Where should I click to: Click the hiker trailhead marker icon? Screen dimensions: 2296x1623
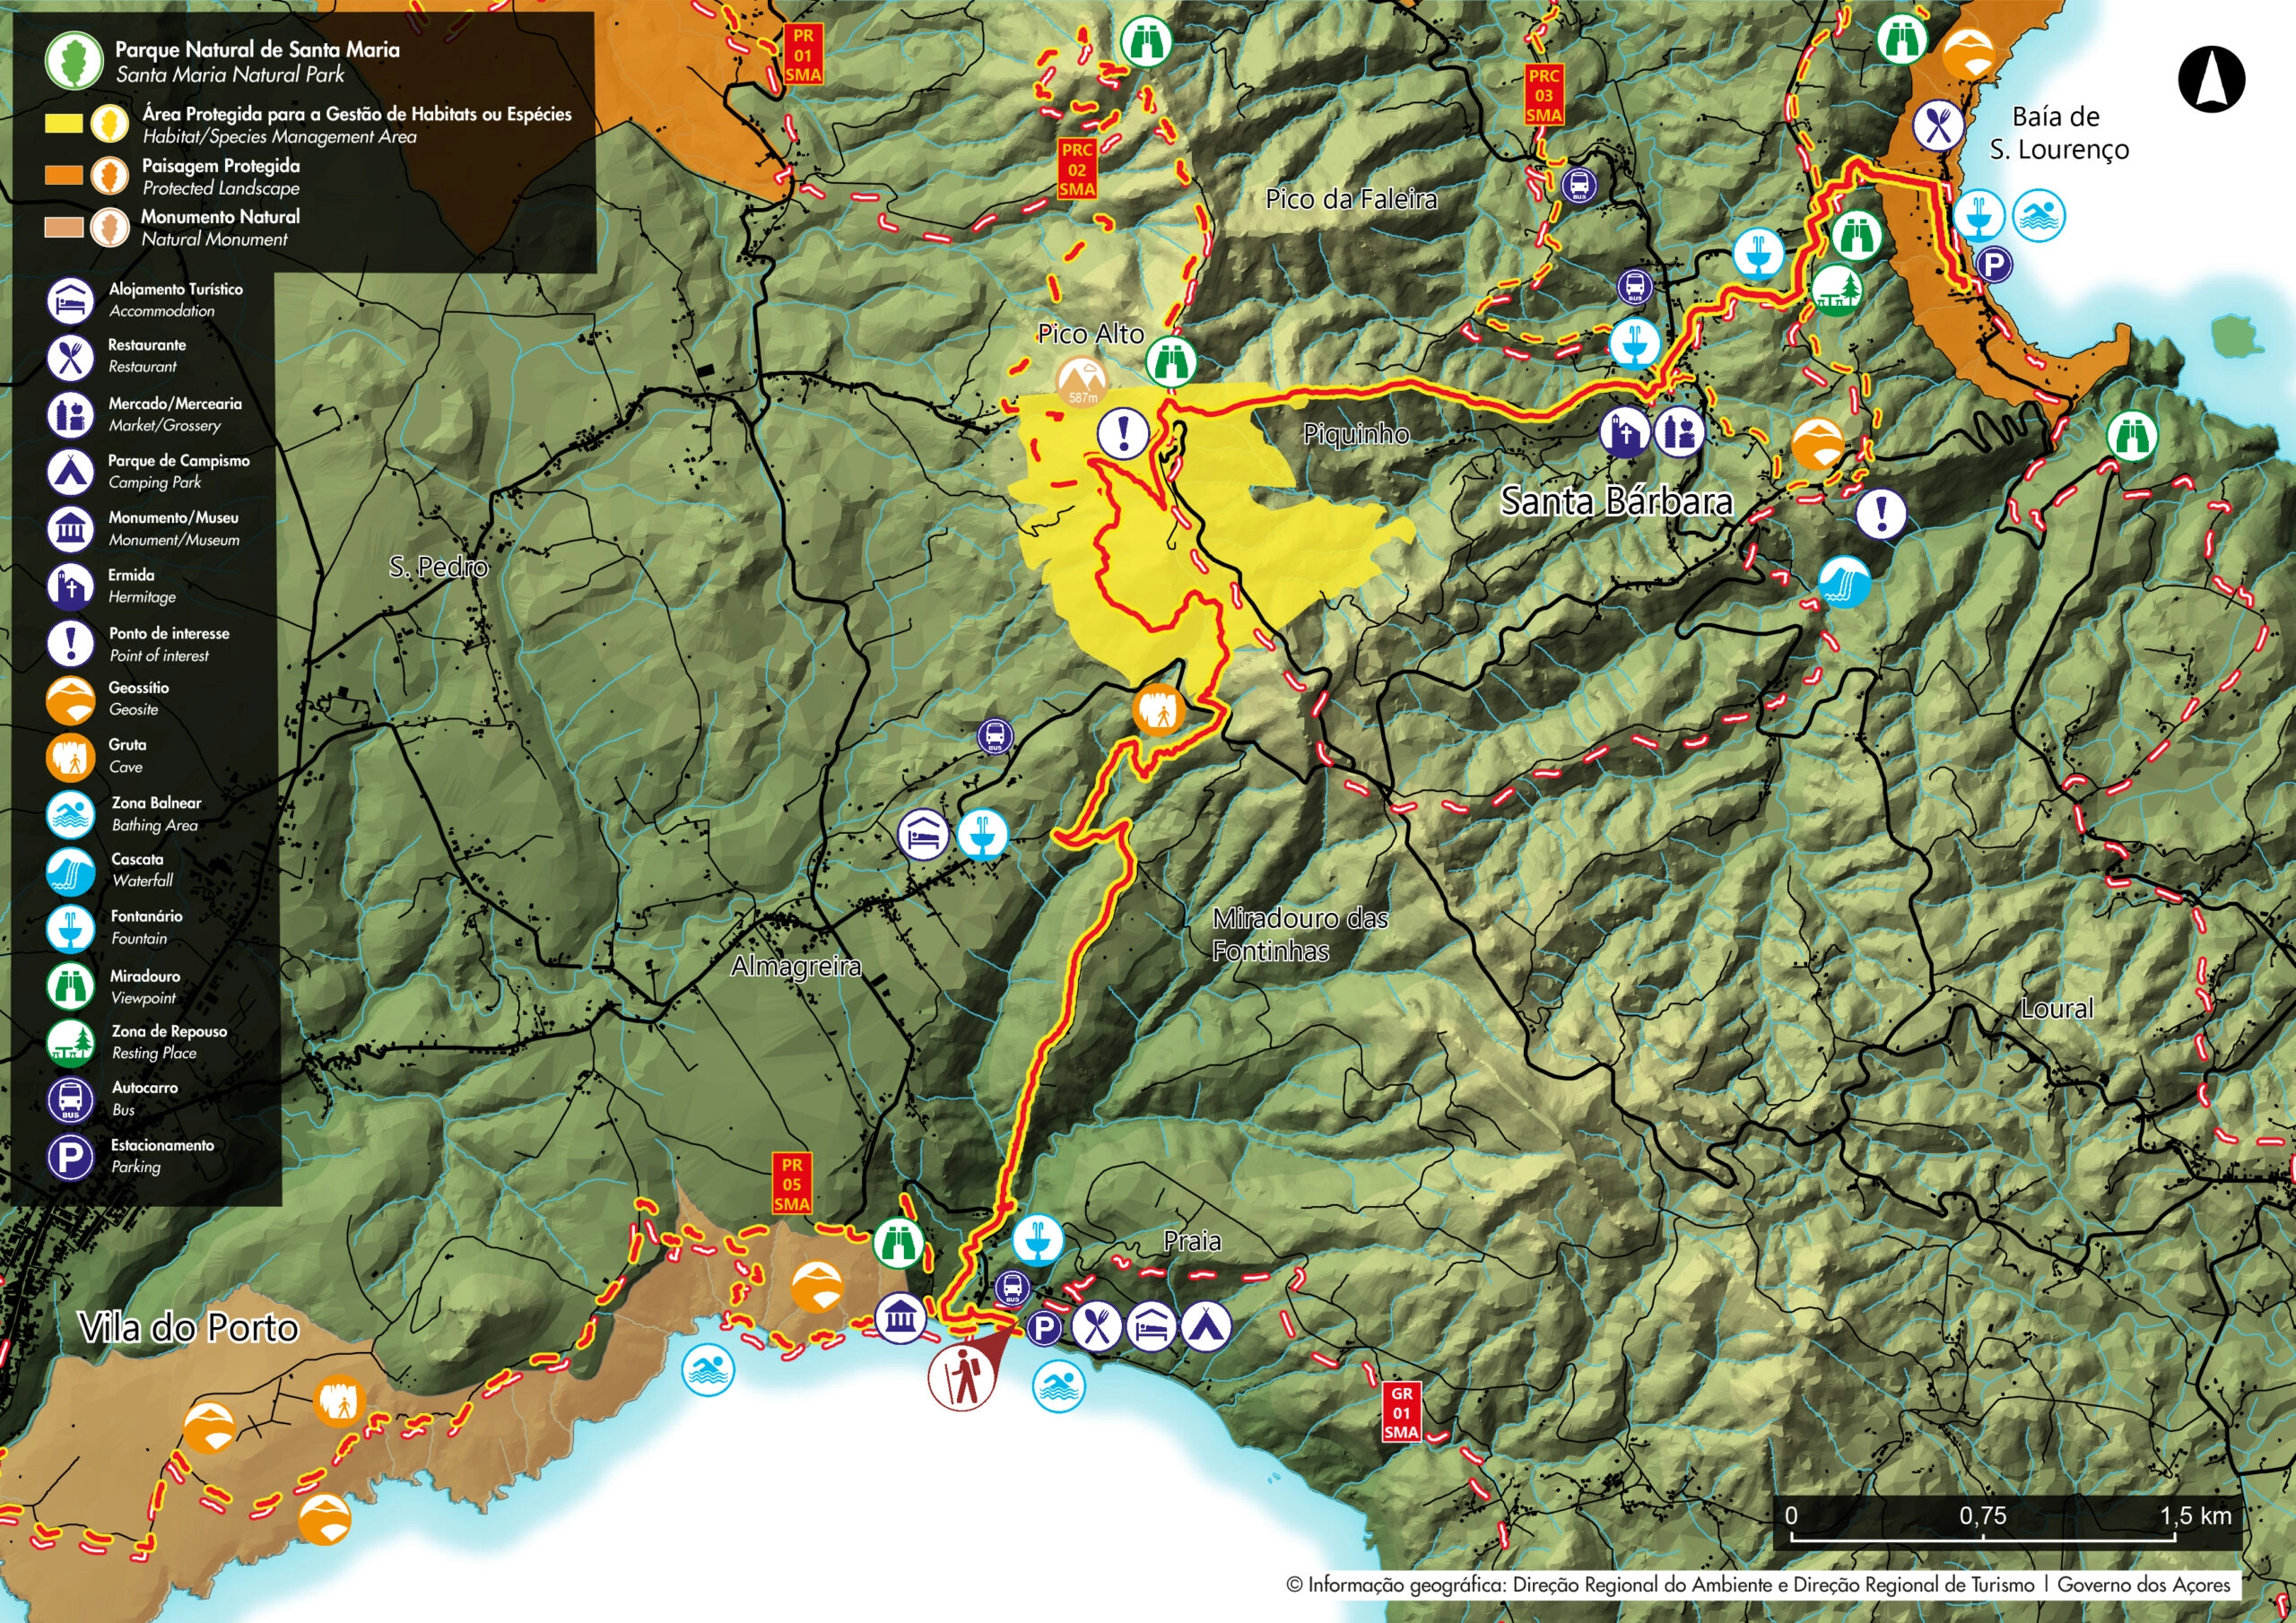961,1377
